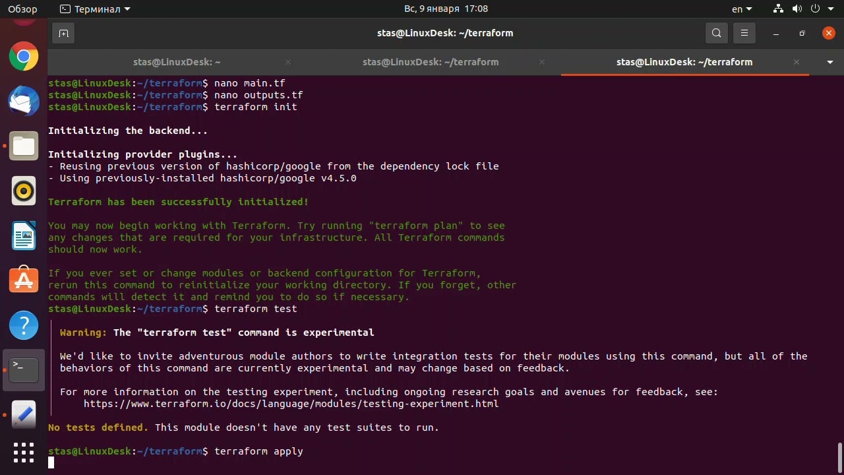Open LibreOffice Writer from the dock
This screenshot has width=844, height=475.
(x=24, y=236)
